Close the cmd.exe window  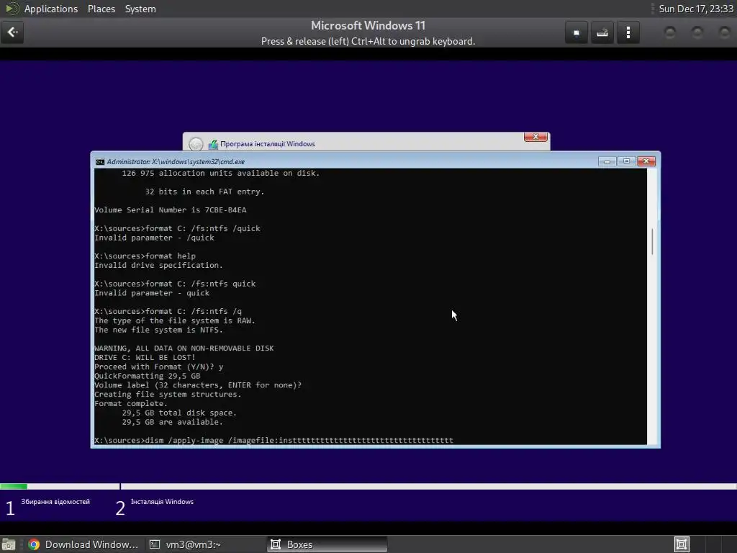tap(646, 161)
